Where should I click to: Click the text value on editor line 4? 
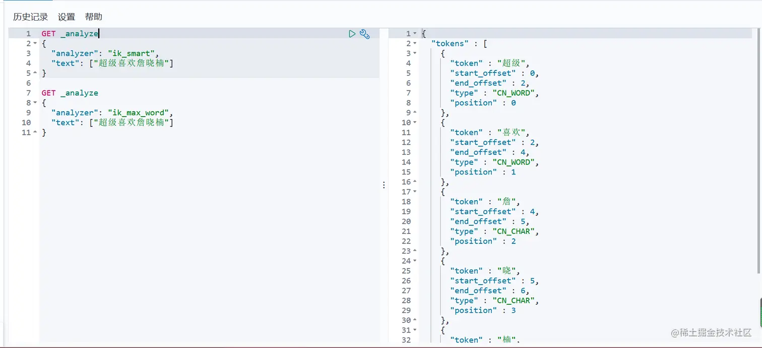132,63
